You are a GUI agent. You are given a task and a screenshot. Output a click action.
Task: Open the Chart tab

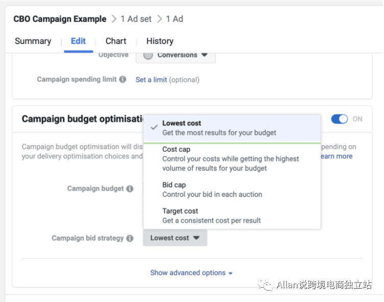pos(116,41)
